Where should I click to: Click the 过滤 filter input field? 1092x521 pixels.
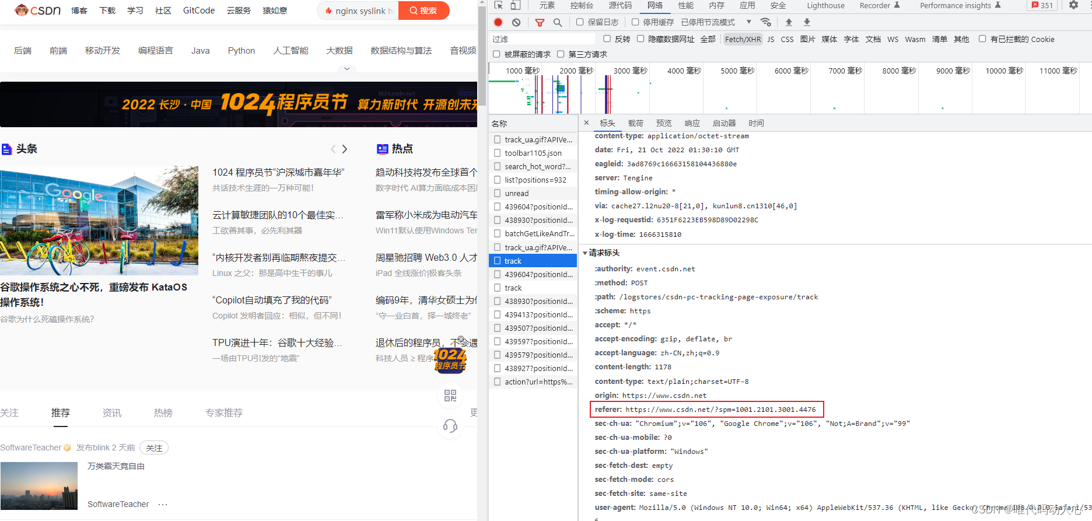pyautogui.click(x=542, y=39)
